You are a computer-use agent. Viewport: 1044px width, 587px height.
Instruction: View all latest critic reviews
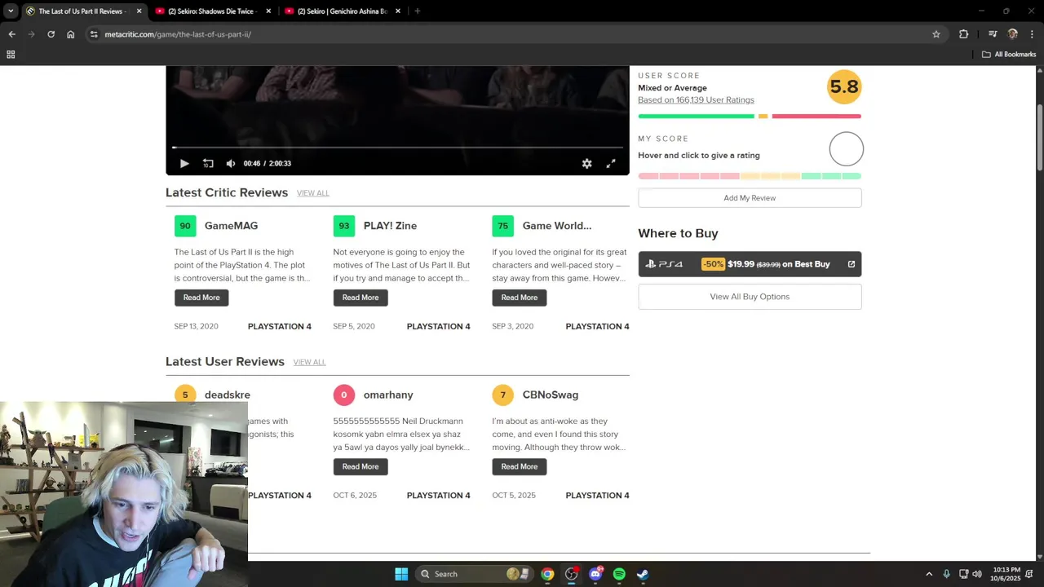coord(313,193)
